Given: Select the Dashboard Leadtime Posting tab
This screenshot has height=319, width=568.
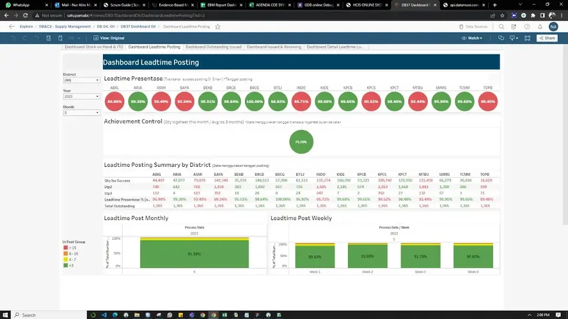Looking at the screenshot, I should [x=154, y=47].
